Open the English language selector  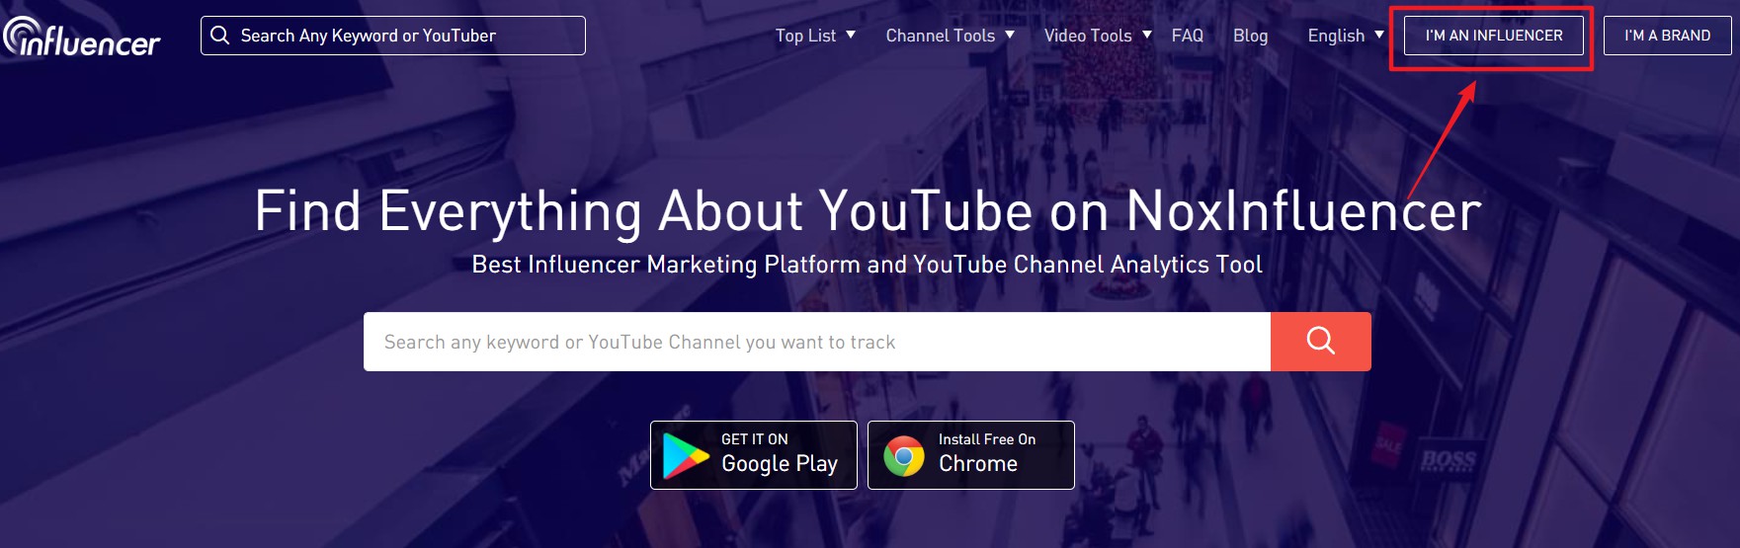point(1336,36)
